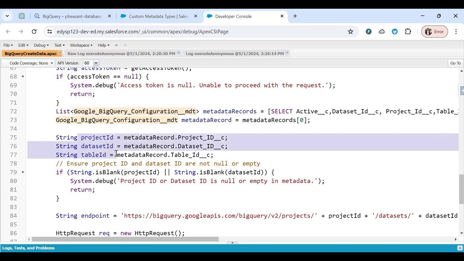View site information icon in address bar
Viewport: 464px width, 261px height.
tap(50, 32)
